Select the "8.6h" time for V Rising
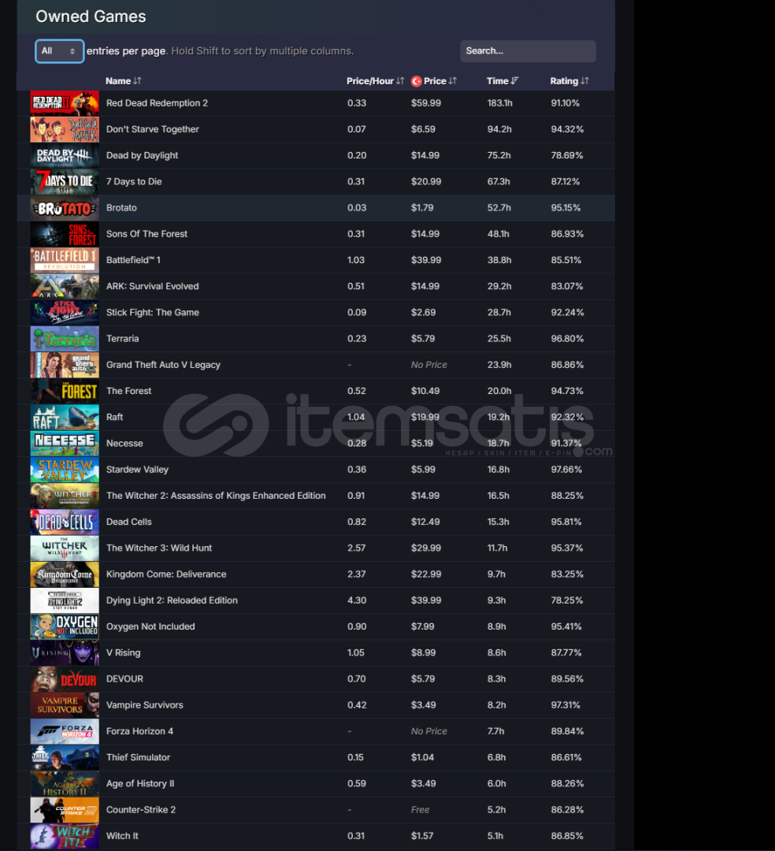Image resolution: width=775 pixels, height=851 pixels. (496, 653)
